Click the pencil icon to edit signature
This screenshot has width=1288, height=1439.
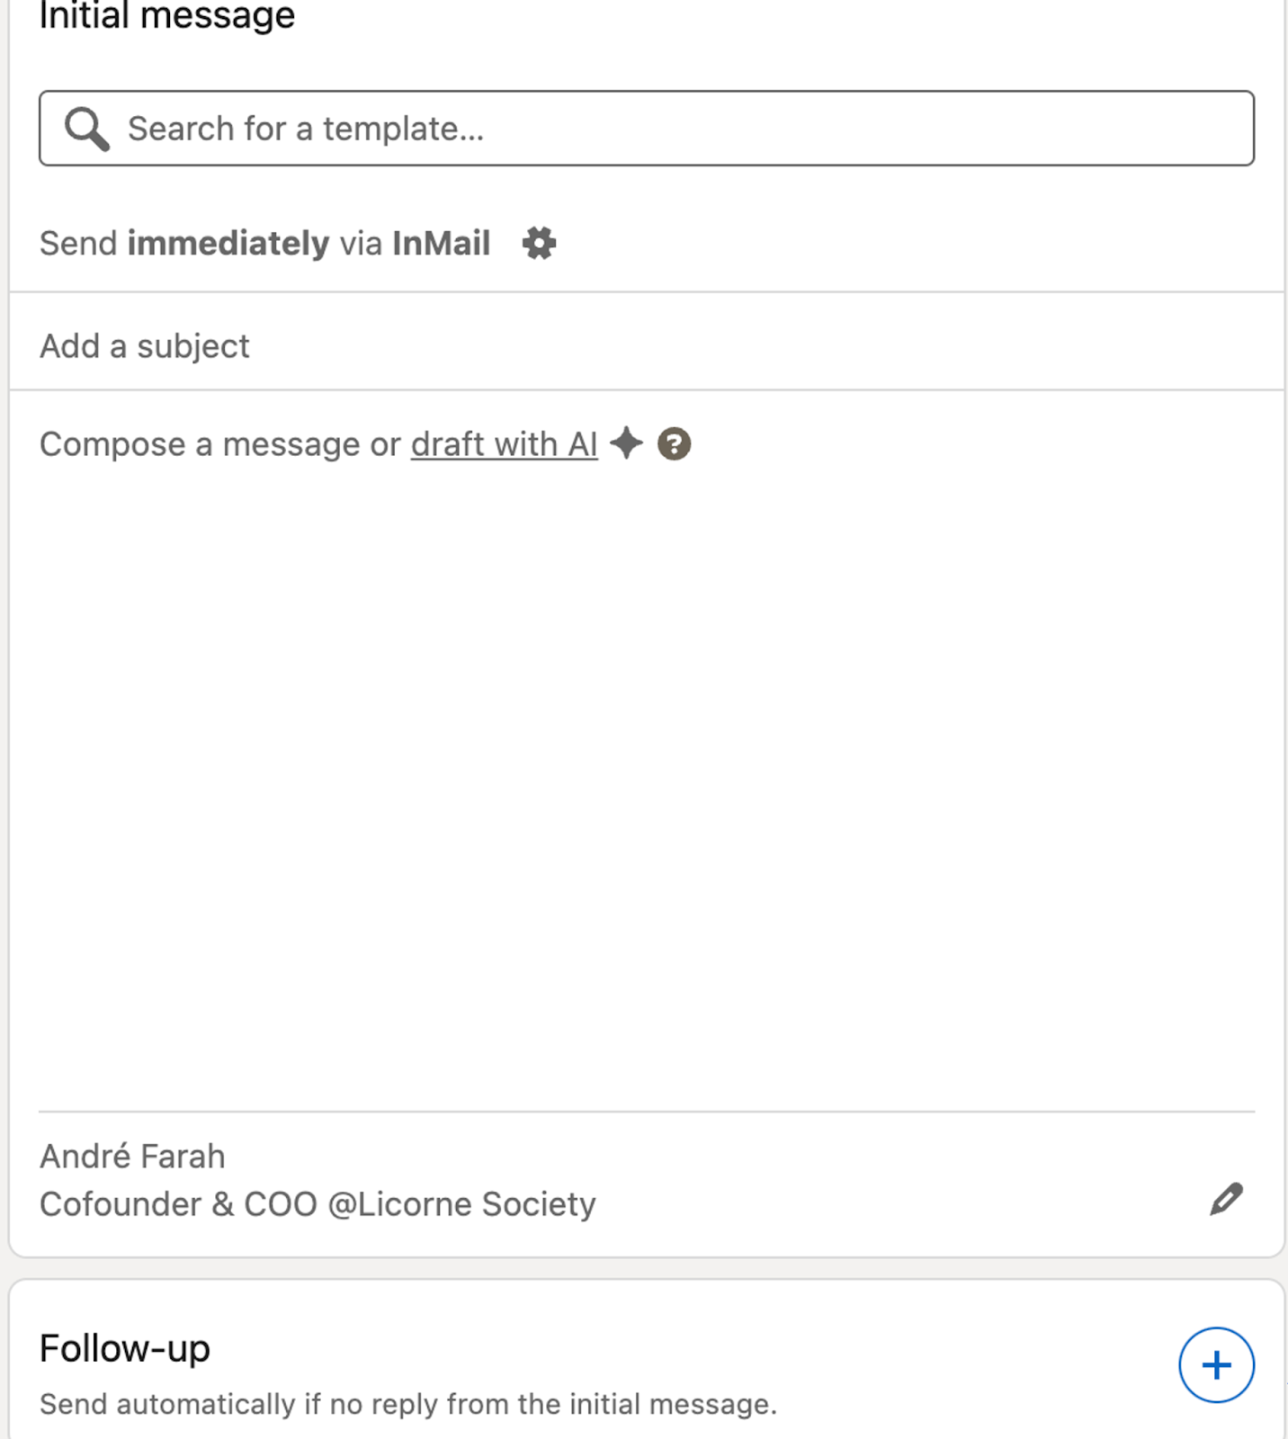[x=1227, y=1199]
